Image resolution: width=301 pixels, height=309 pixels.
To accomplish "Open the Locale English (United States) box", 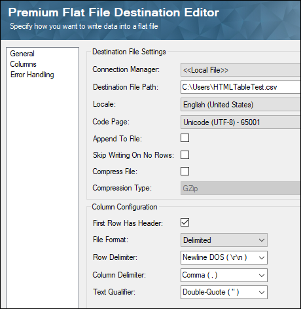I will click(241, 105).
